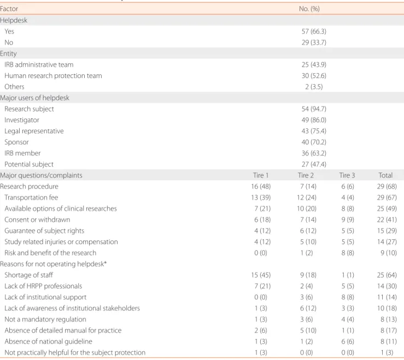
Task: Click the 'Research subject' row label
Action: (x=29, y=109)
